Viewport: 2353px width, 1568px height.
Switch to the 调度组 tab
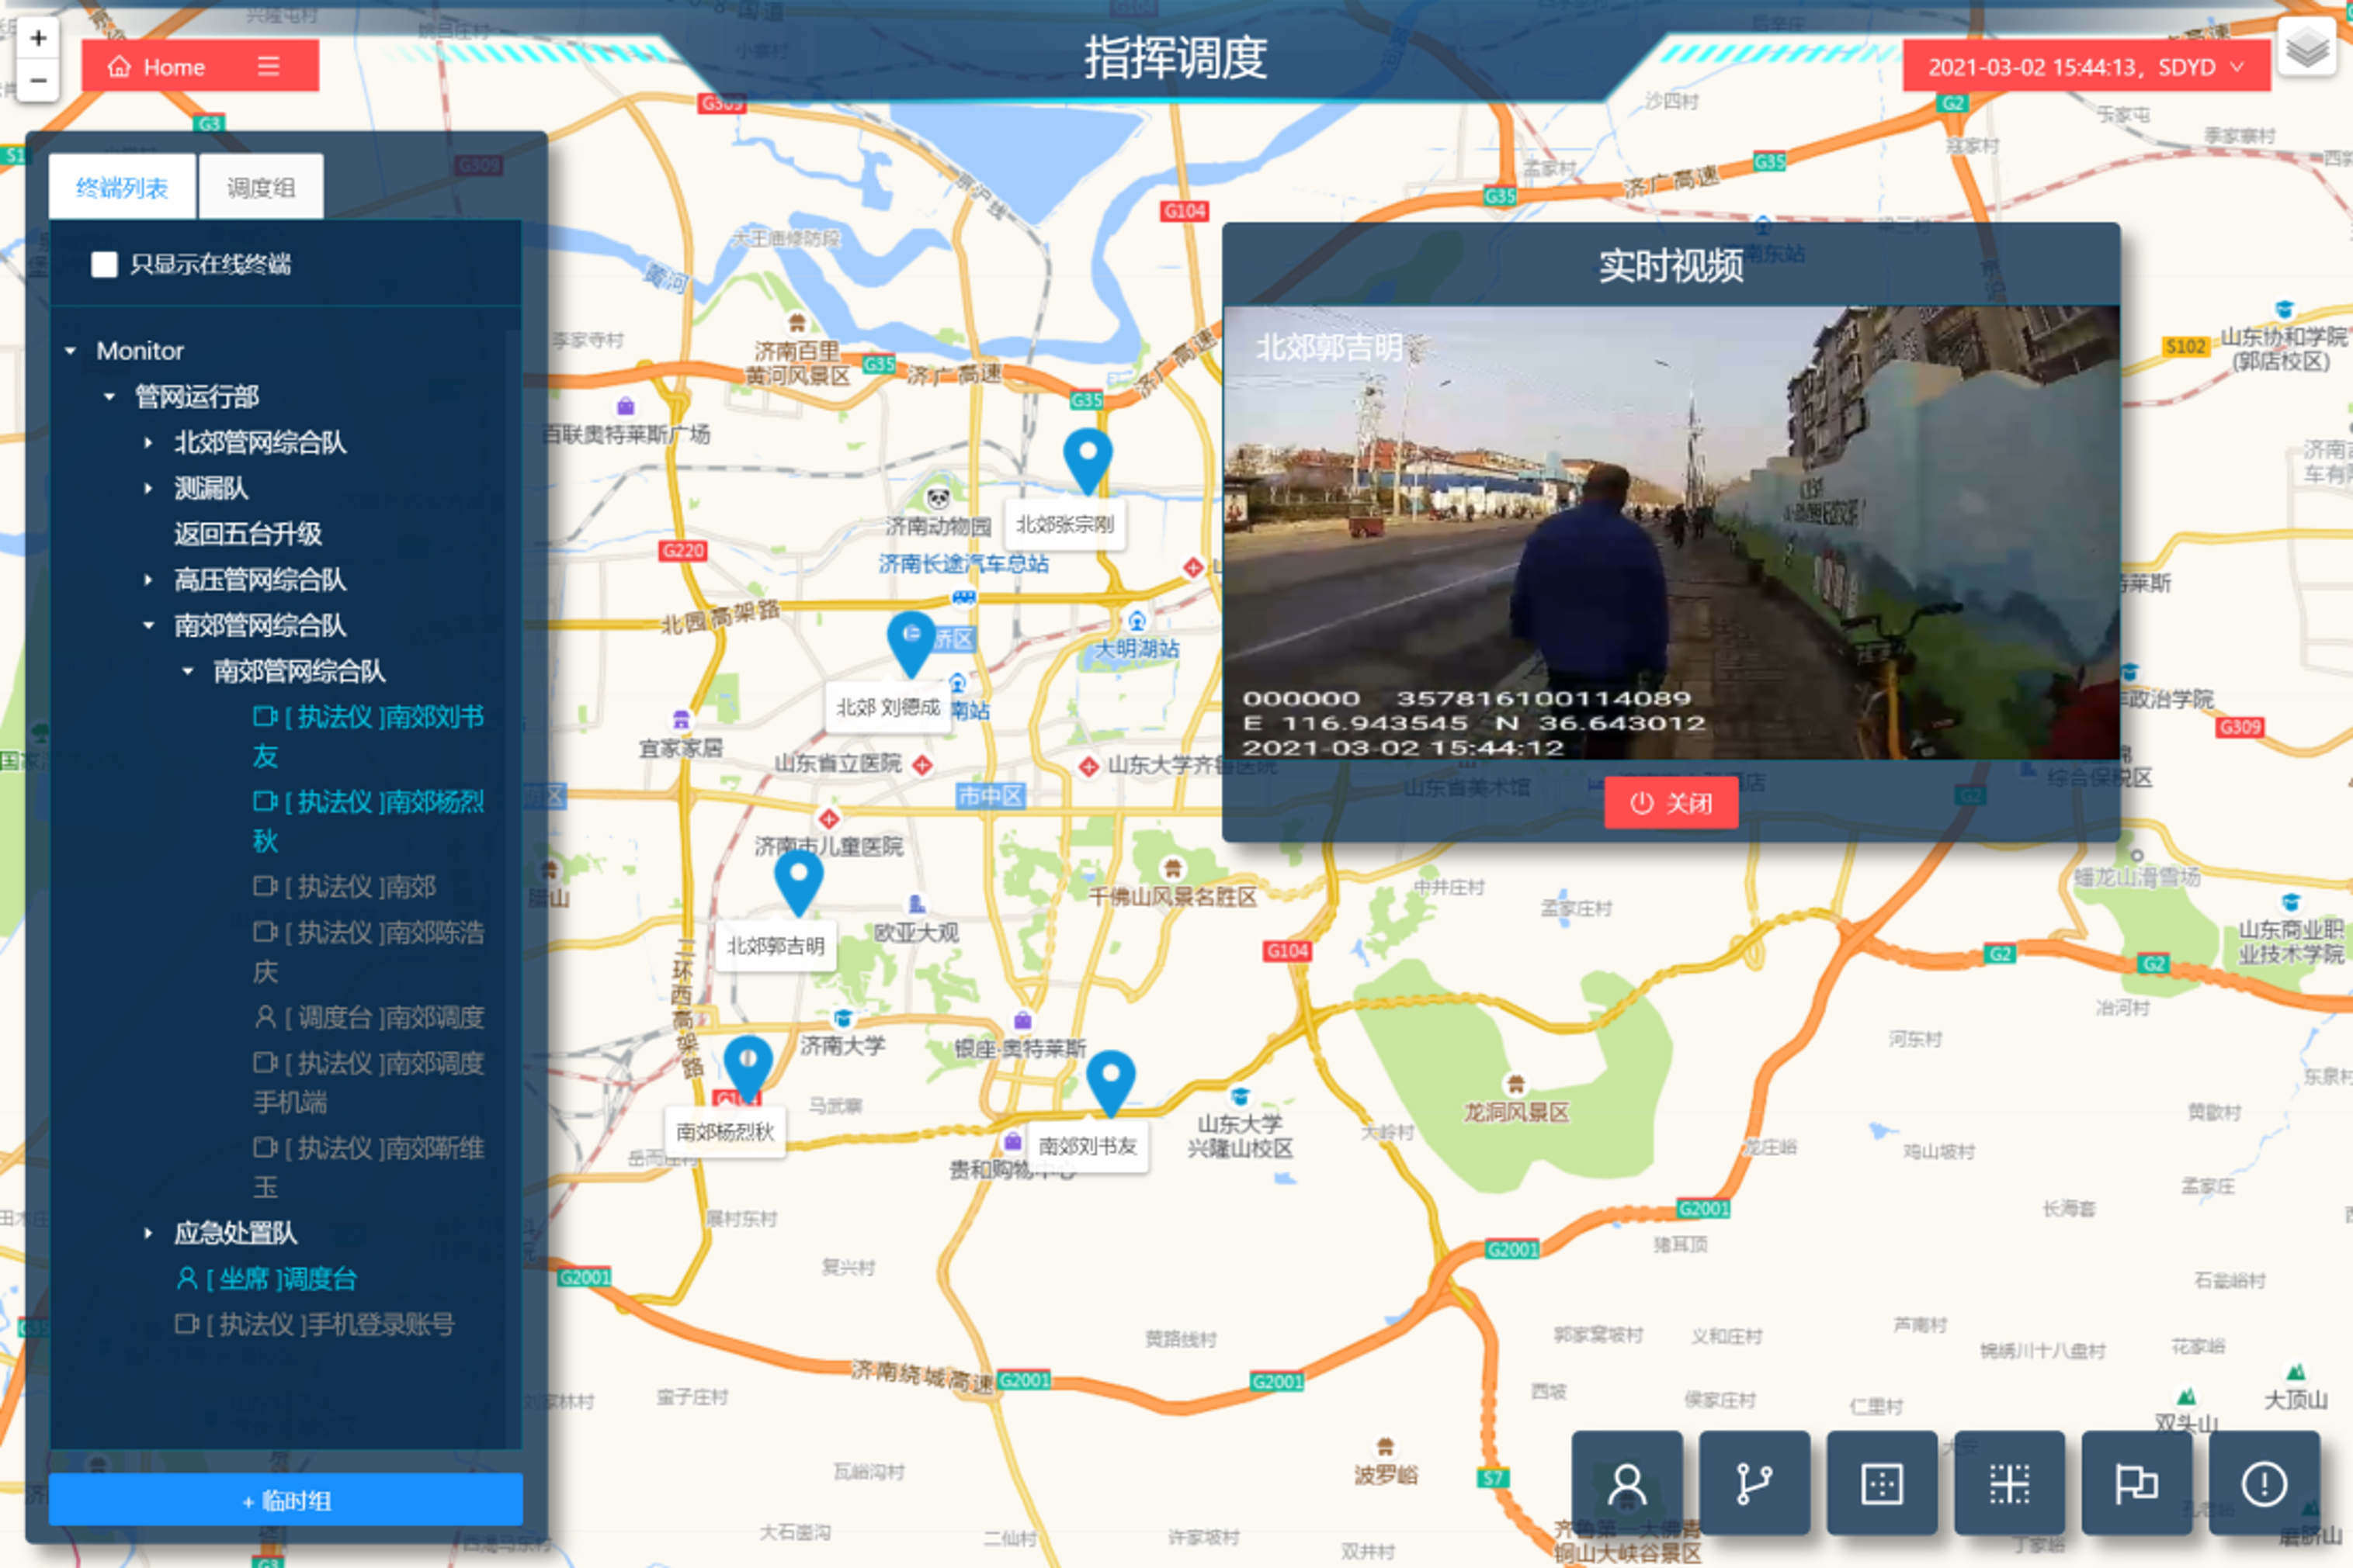click(261, 187)
